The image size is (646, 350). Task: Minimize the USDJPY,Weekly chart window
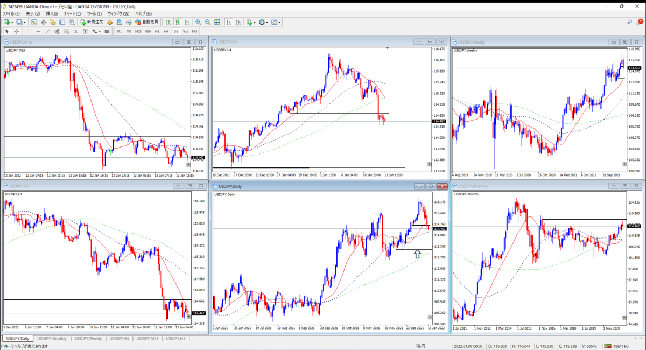pyautogui.click(x=613, y=42)
